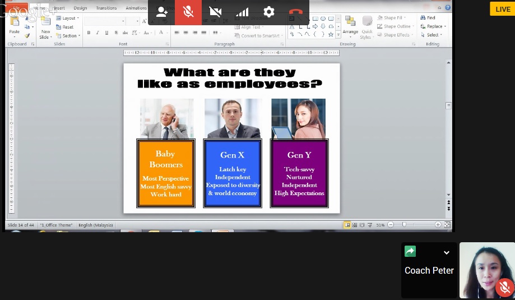Open Quick Styles gallery
This screenshot has width=515, height=300.
[367, 27]
